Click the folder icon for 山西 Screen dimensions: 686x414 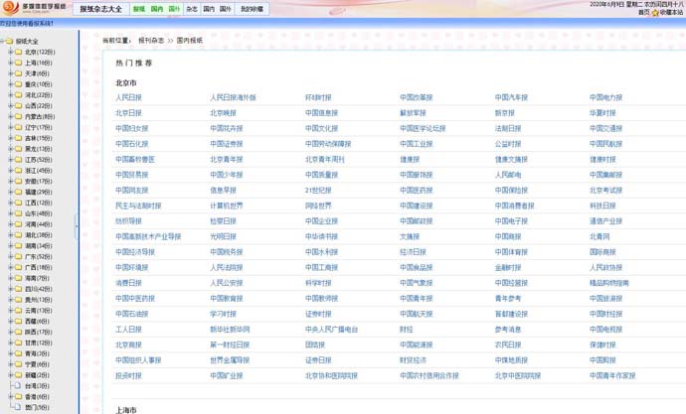[18, 105]
